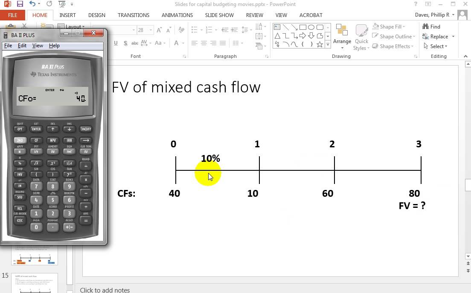Viewport: 471px width, 293px height.
Task: Click the NPV calculator key
Action: pyautogui.click(x=52, y=141)
